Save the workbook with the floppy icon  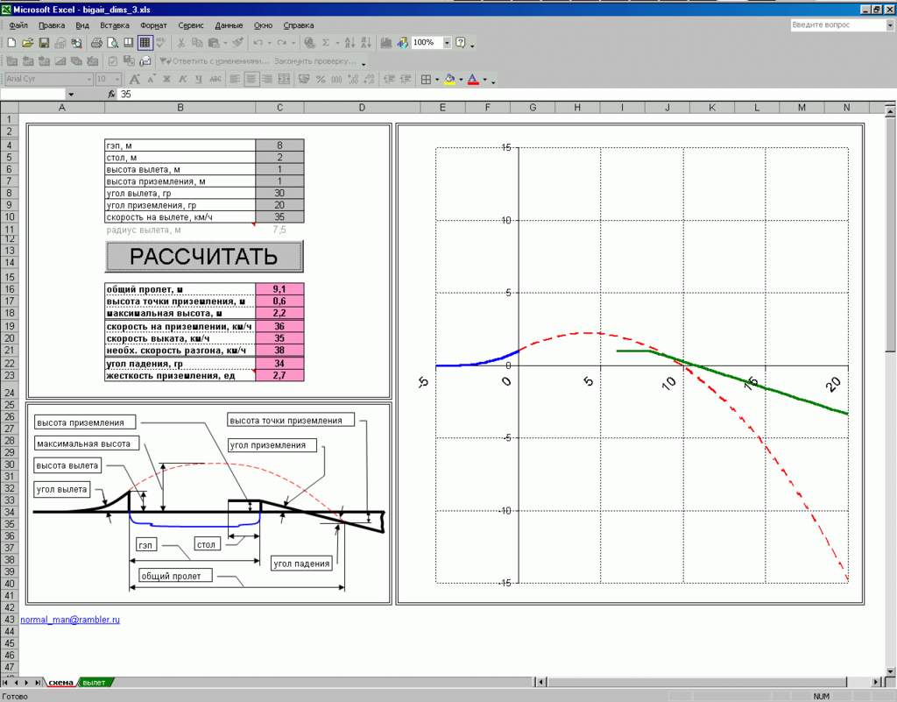pyautogui.click(x=43, y=42)
